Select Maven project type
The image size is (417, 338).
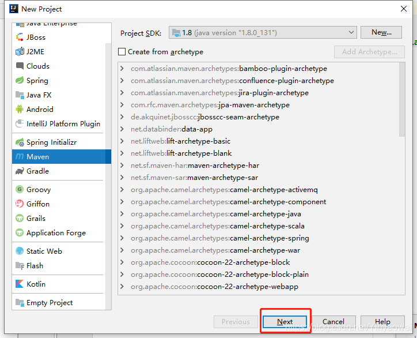(62, 157)
